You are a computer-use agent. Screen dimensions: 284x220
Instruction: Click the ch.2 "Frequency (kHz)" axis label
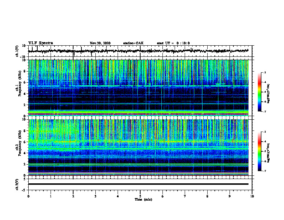click(20, 143)
